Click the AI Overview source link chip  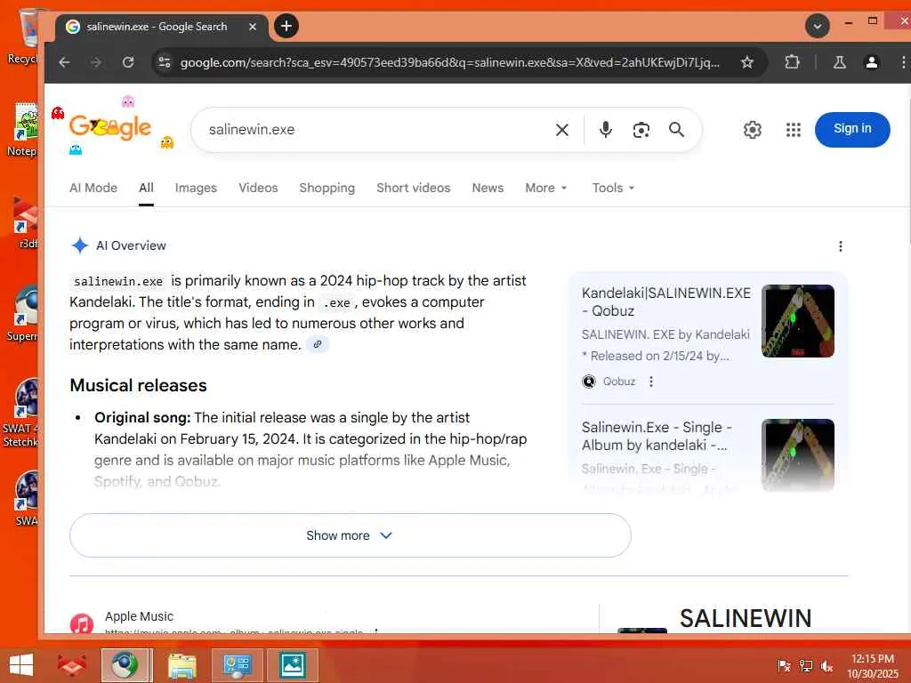click(x=318, y=344)
